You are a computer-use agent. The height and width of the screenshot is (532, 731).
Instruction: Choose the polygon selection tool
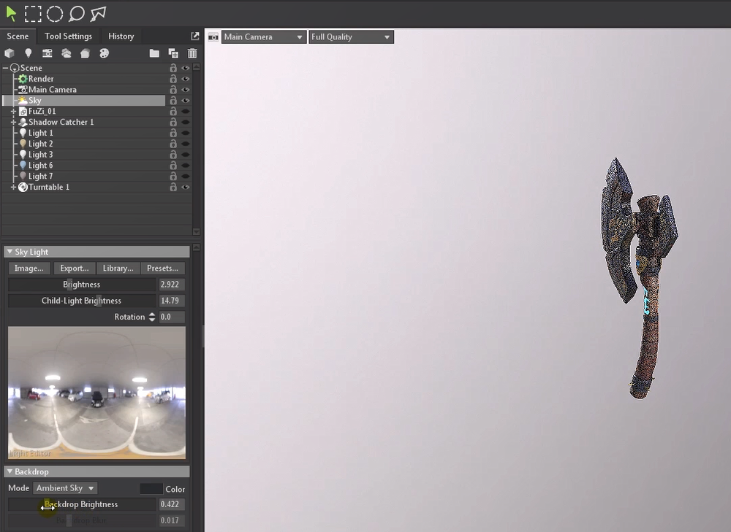pos(98,13)
